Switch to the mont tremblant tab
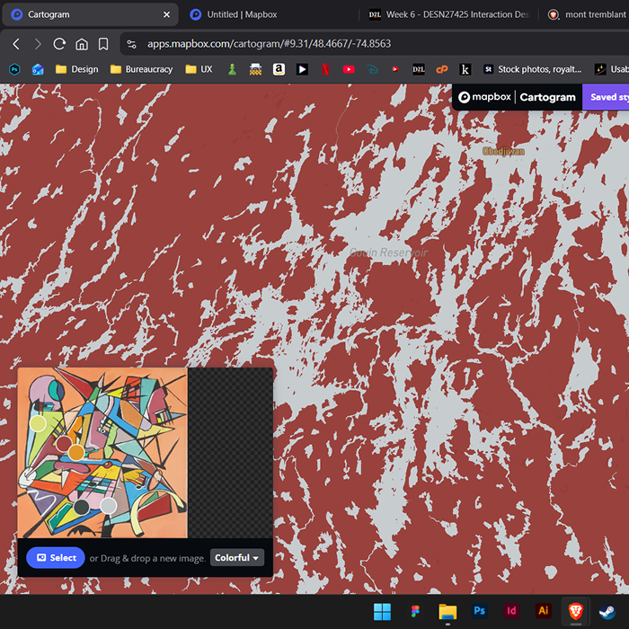 588,14
